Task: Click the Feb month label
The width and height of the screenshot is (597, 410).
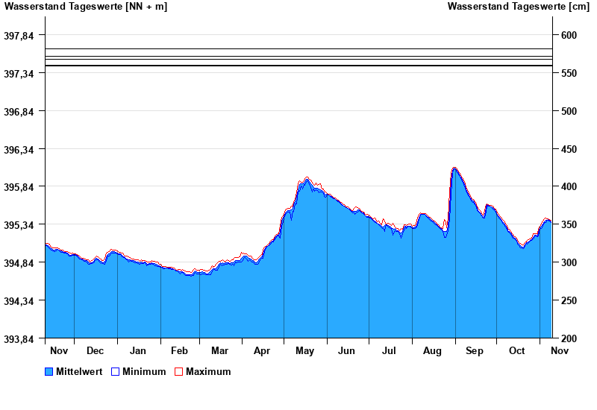Action: coord(180,350)
